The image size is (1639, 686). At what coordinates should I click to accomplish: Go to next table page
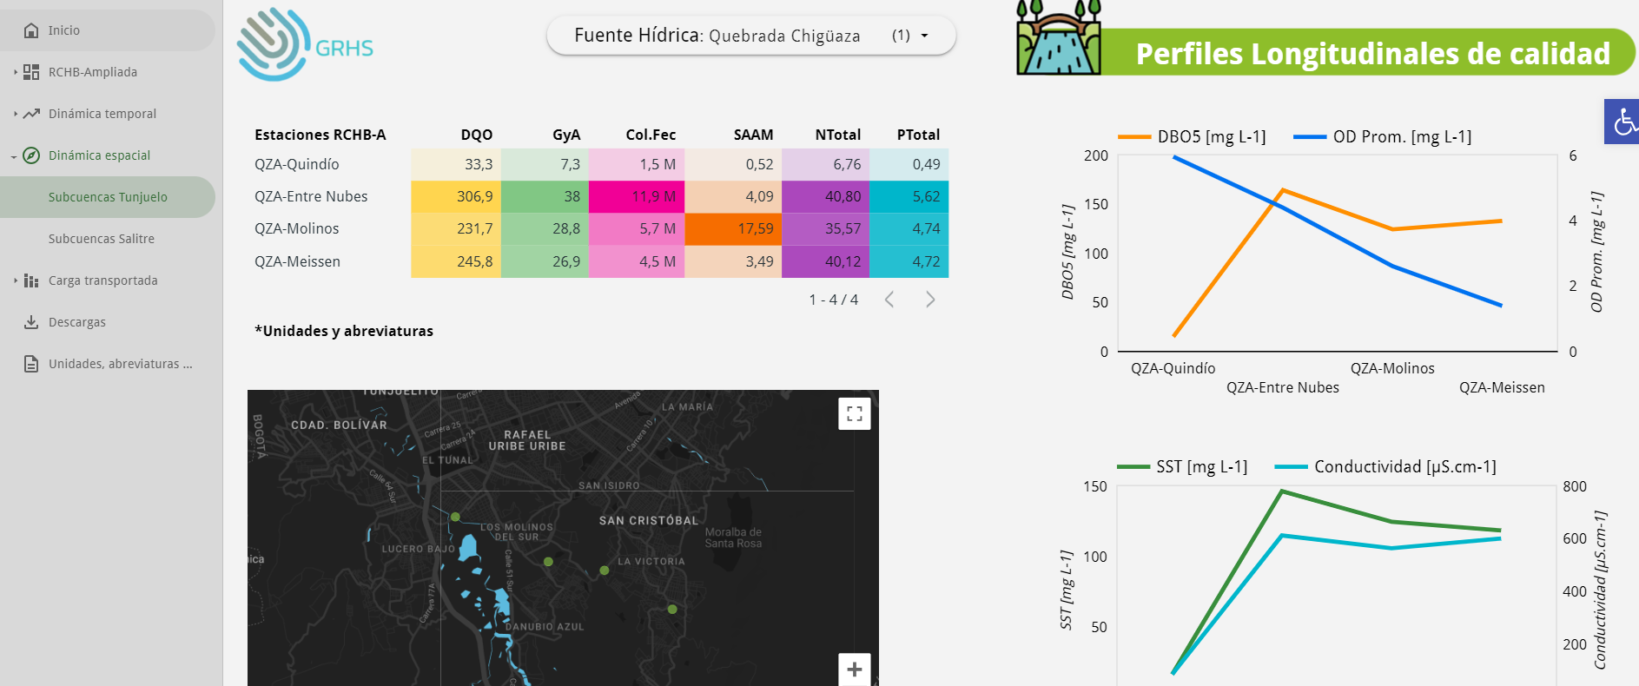[x=930, y=300]
